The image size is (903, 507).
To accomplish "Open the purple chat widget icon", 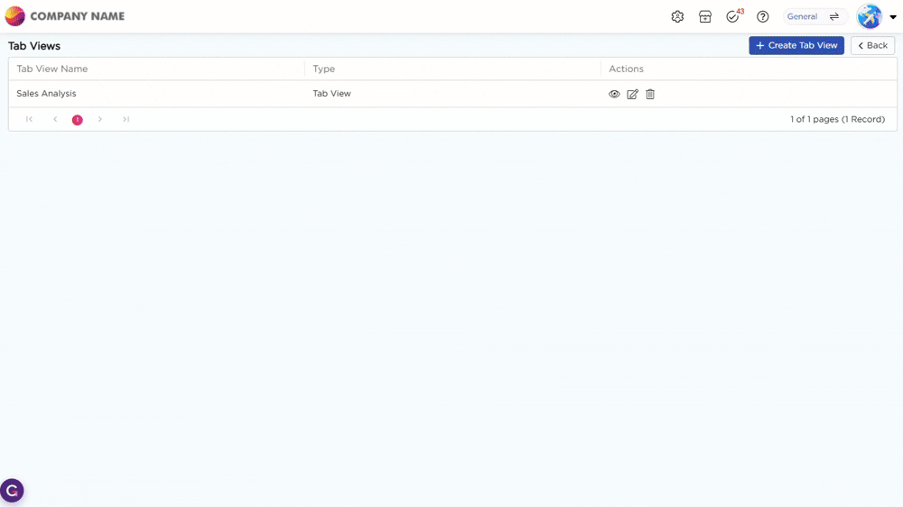I will (x=12, y=491).
